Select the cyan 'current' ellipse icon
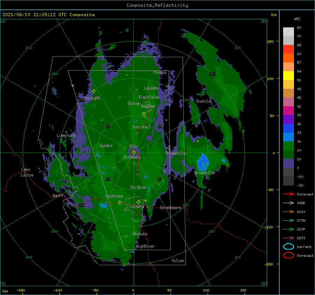The width and height of the screenshot is (315, 295). pos(288,247)
